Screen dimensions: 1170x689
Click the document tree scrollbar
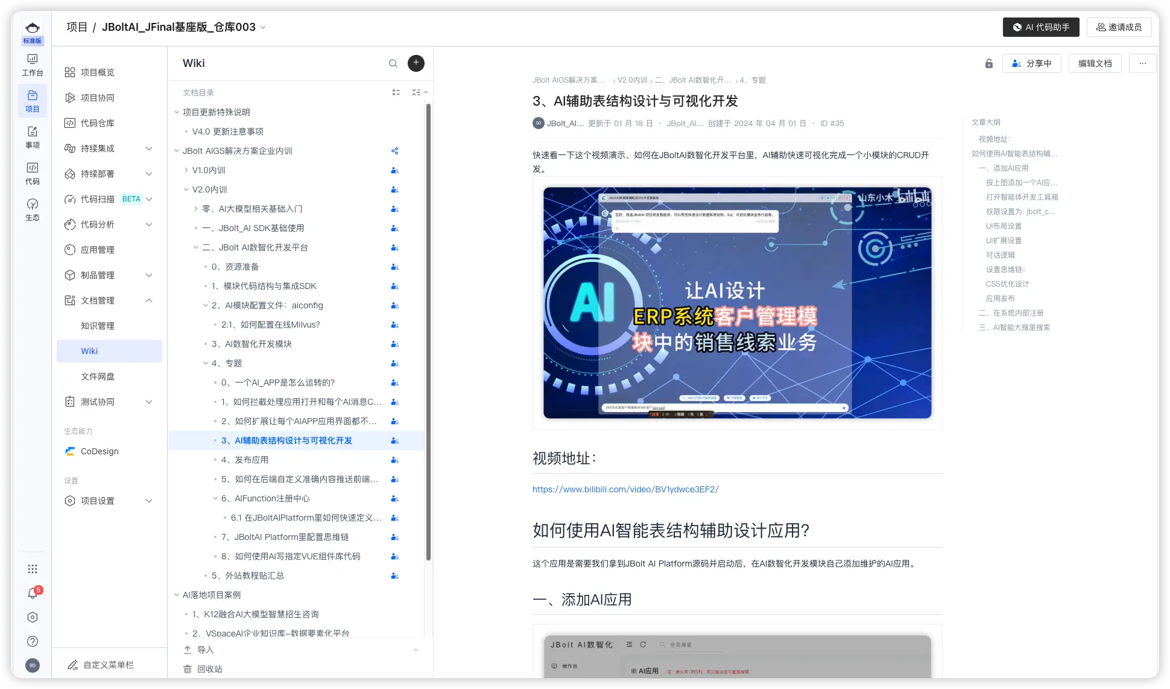428,332
